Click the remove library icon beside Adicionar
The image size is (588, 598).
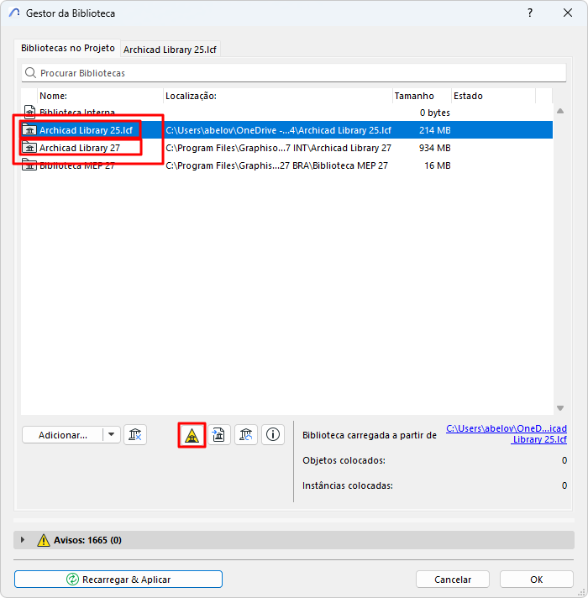tap(135, 435)
